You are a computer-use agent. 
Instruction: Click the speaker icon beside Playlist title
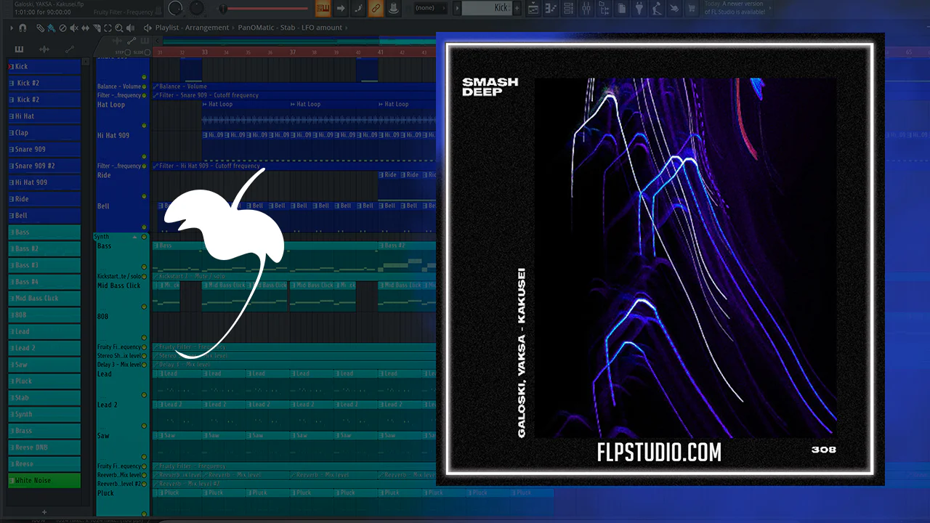(148, 28)
